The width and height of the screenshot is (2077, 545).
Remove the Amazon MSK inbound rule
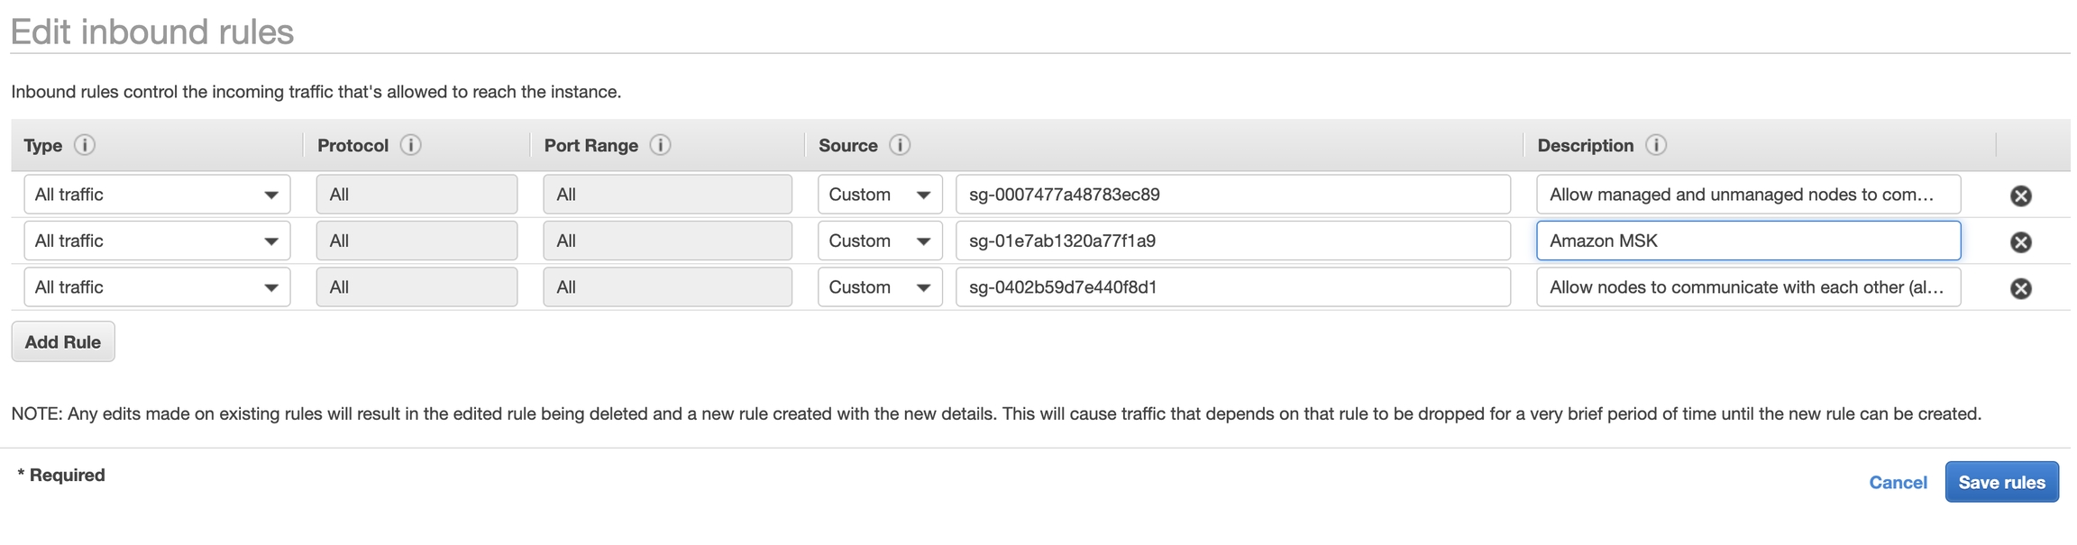(x=2021, y=242)
